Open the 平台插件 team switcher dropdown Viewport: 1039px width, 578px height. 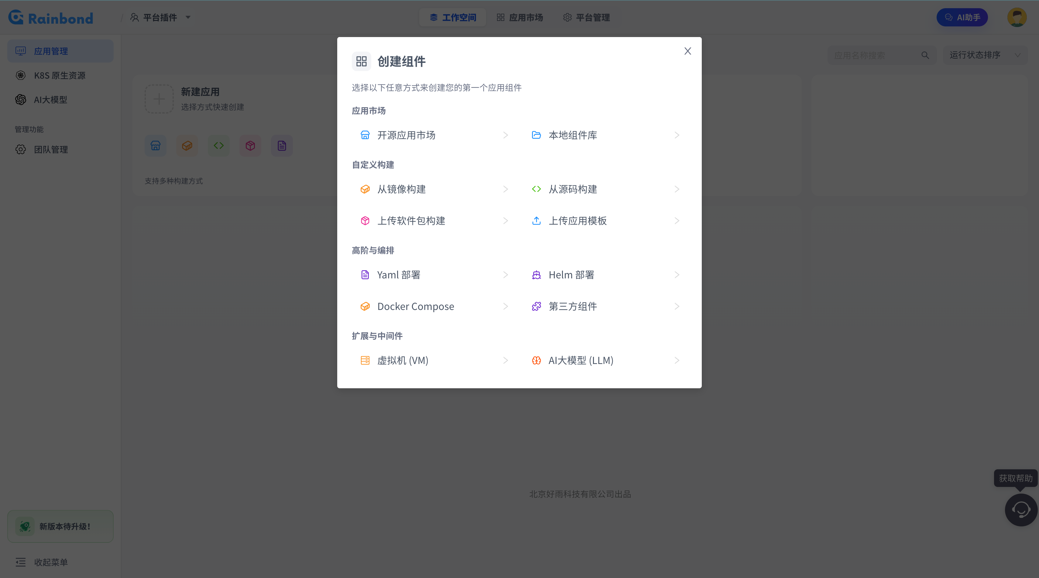[x=160, y=17]
